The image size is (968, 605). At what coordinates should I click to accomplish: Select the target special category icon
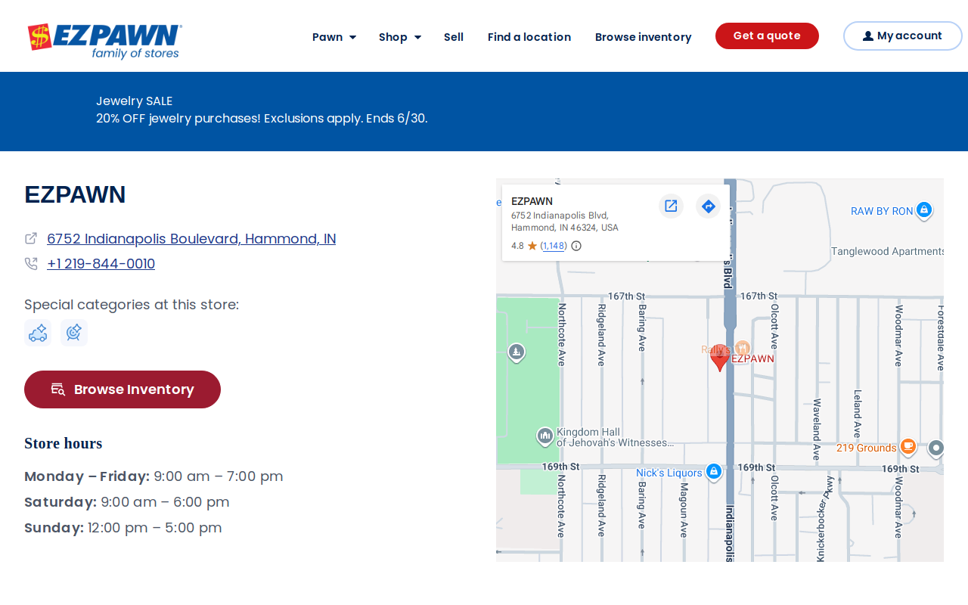coord(74,333)
